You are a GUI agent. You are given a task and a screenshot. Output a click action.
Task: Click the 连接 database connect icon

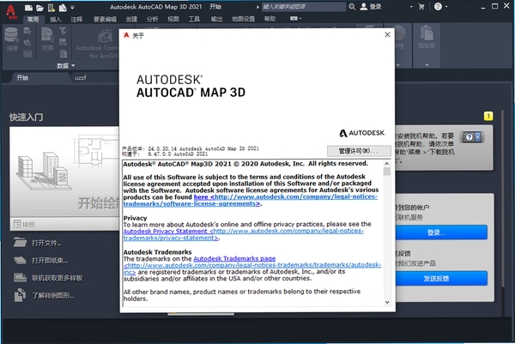tap(11, 35)
